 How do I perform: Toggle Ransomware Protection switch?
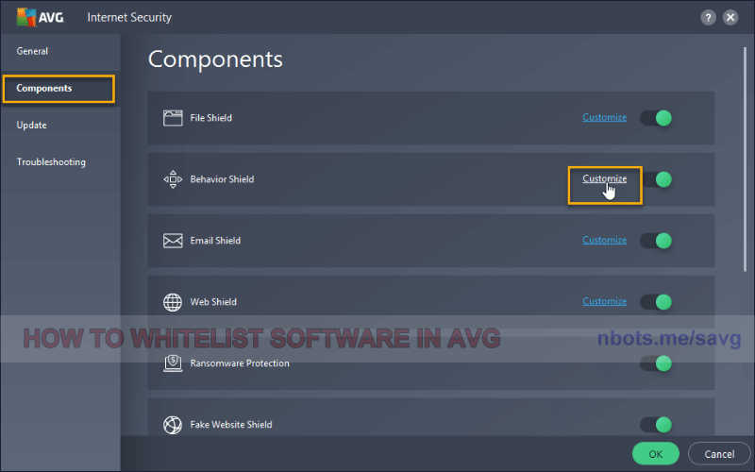click(656, 363)
